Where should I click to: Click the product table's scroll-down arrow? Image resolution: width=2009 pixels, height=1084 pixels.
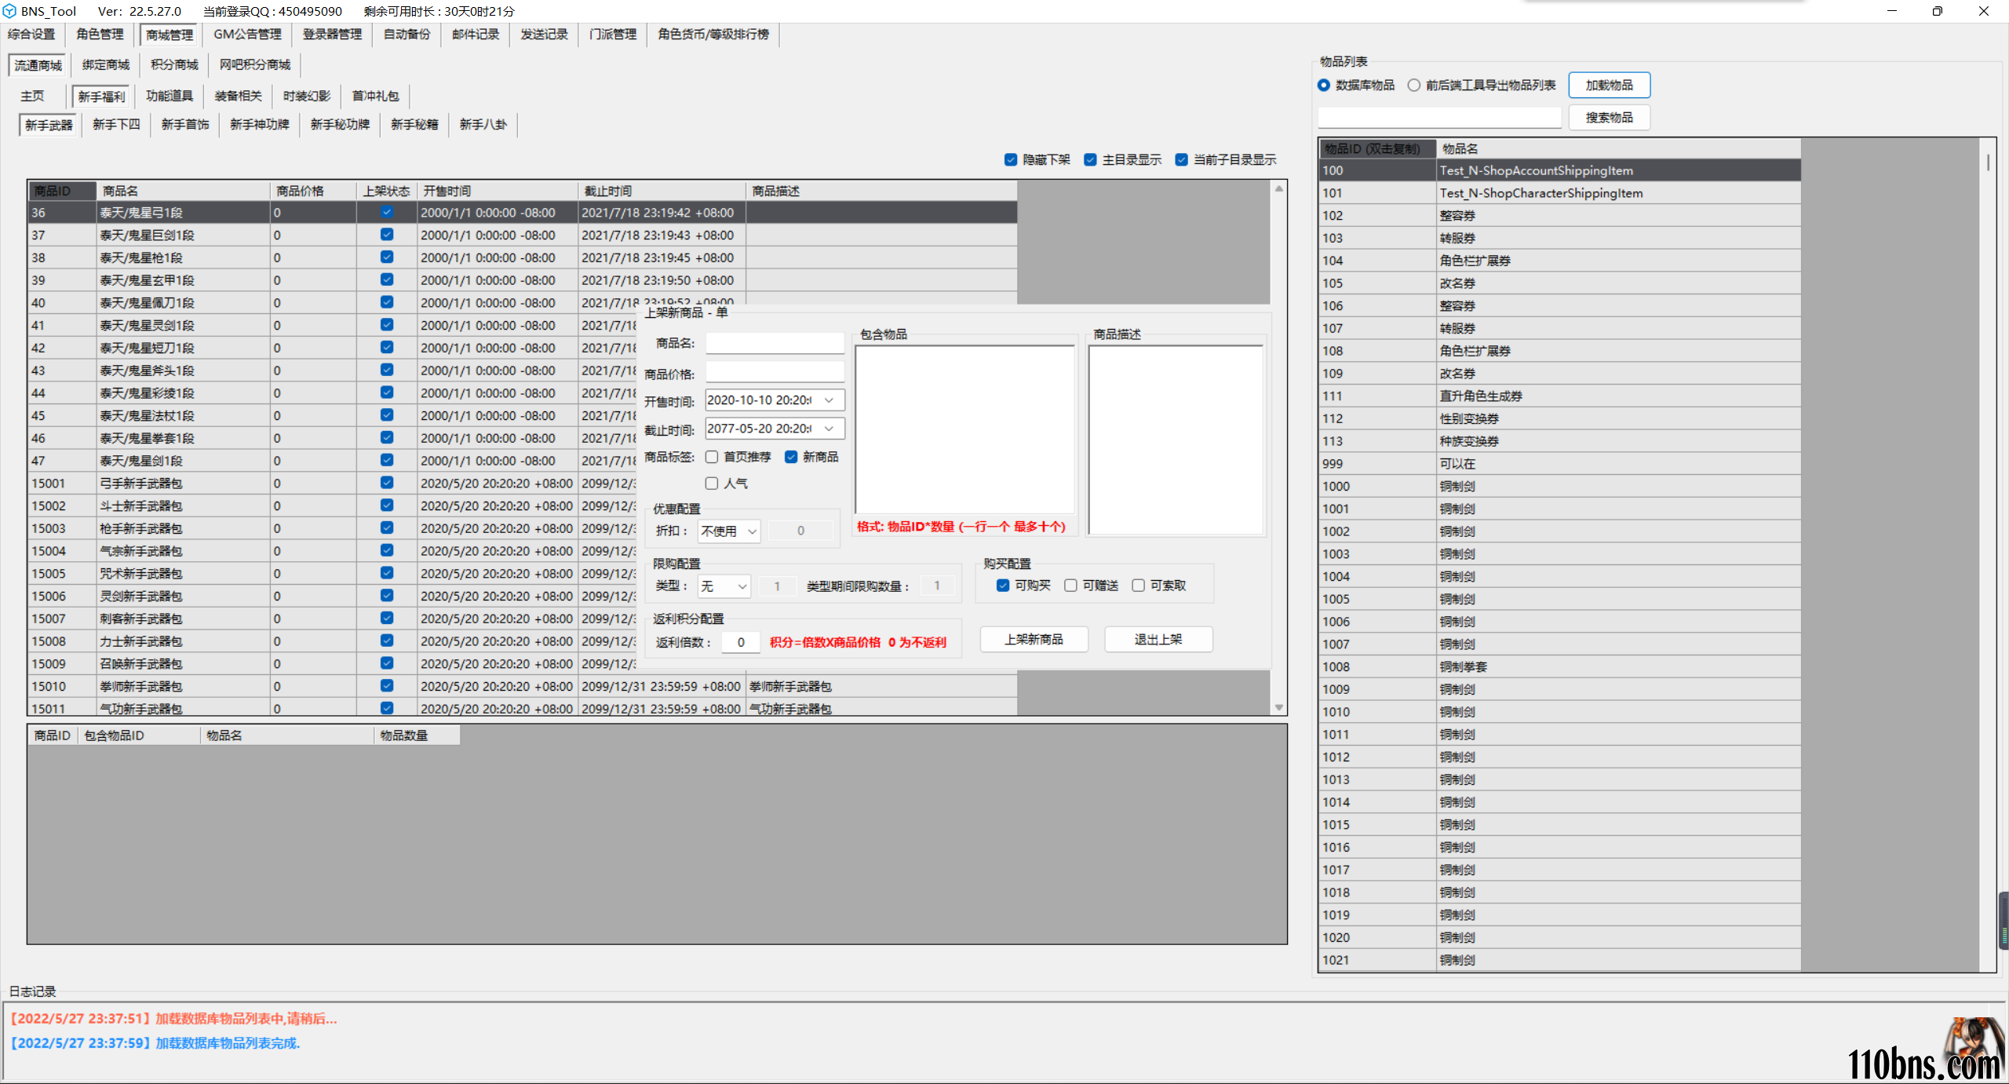tap(1278, 707)
